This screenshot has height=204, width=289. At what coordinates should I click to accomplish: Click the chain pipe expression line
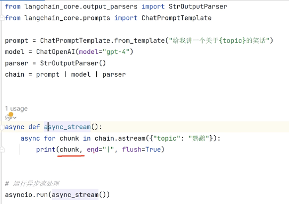click(x=65, y=74)
